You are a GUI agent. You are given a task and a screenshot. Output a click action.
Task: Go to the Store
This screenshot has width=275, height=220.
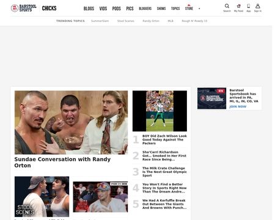(x=189, y=8)
